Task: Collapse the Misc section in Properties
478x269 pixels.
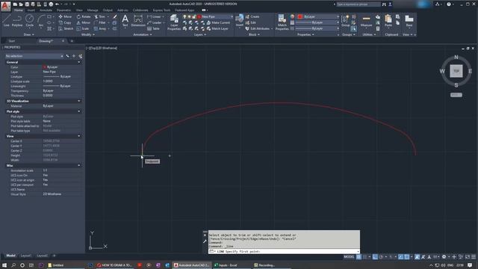Action: [x=79, y=166]
